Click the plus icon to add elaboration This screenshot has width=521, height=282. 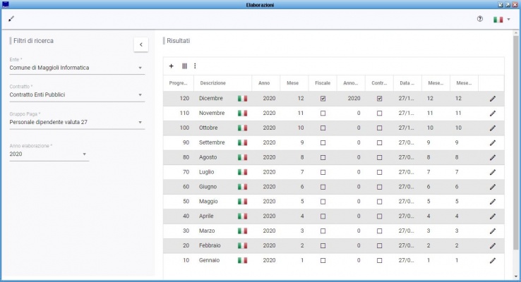click(x=171, y=66)
